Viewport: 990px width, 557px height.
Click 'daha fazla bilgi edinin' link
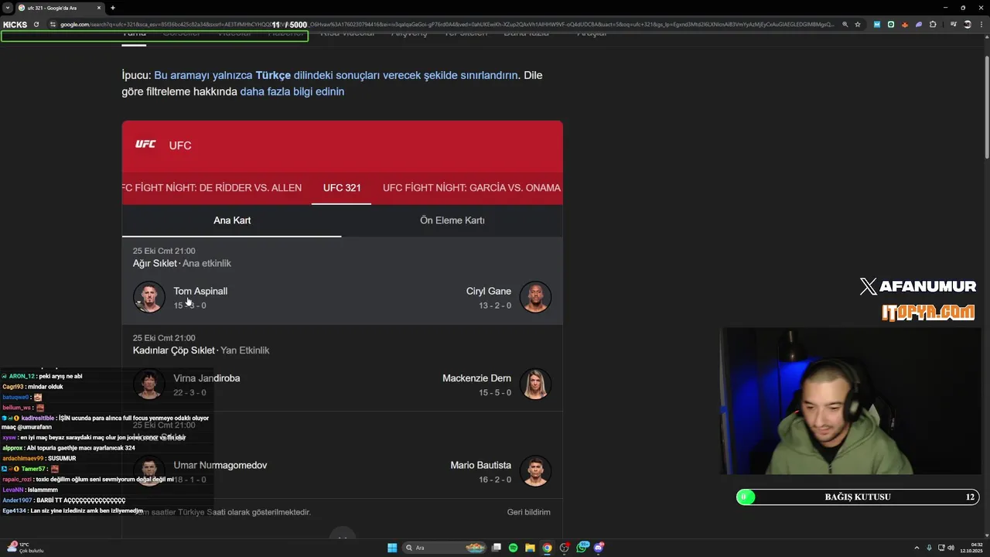pyautogui.click(x=292, y=91)
